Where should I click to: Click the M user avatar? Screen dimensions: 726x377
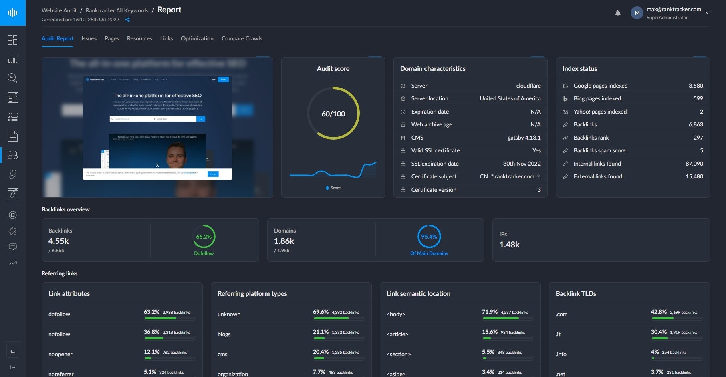(x=637, y=13)
